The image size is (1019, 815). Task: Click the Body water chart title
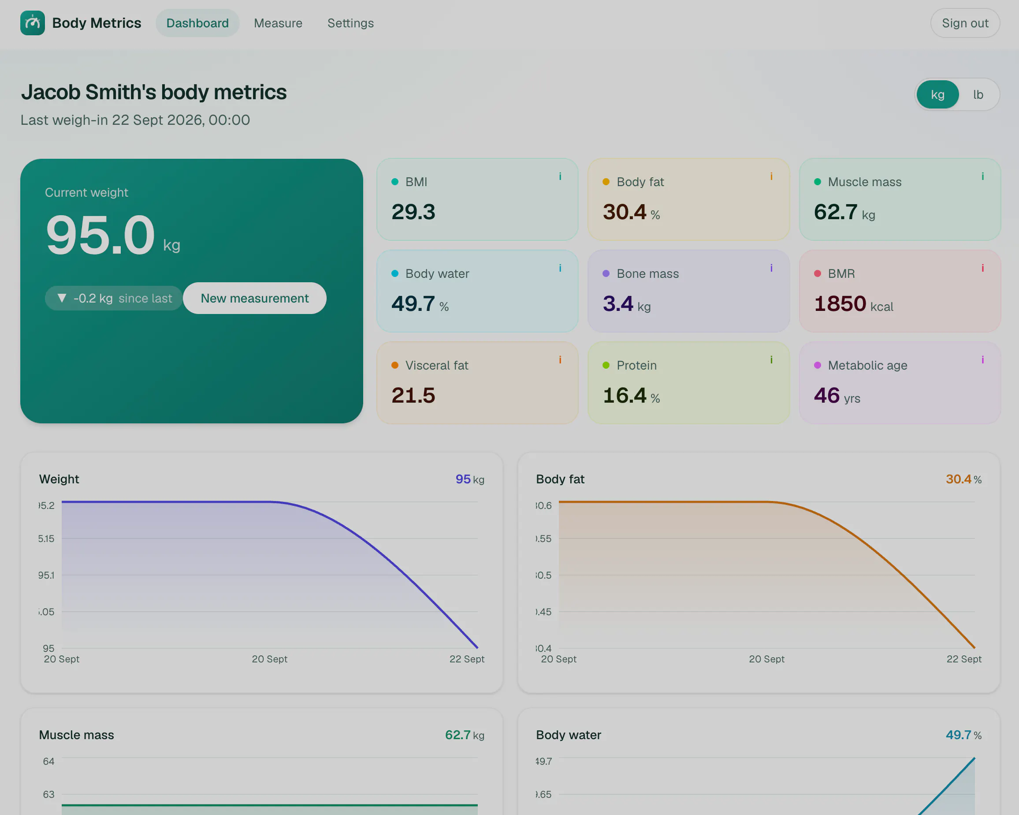(569, 735)
